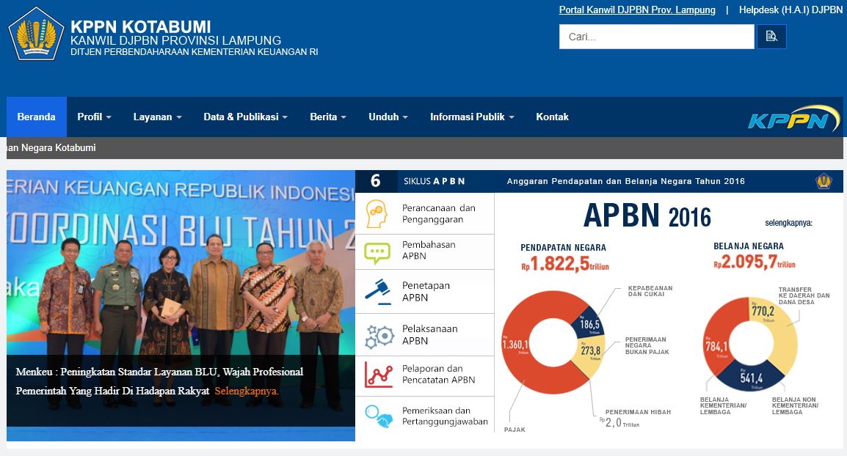Expand the Informasi Publik dropdown
Viewport: 847px width, 456px height.
click(x=472, y=117)
